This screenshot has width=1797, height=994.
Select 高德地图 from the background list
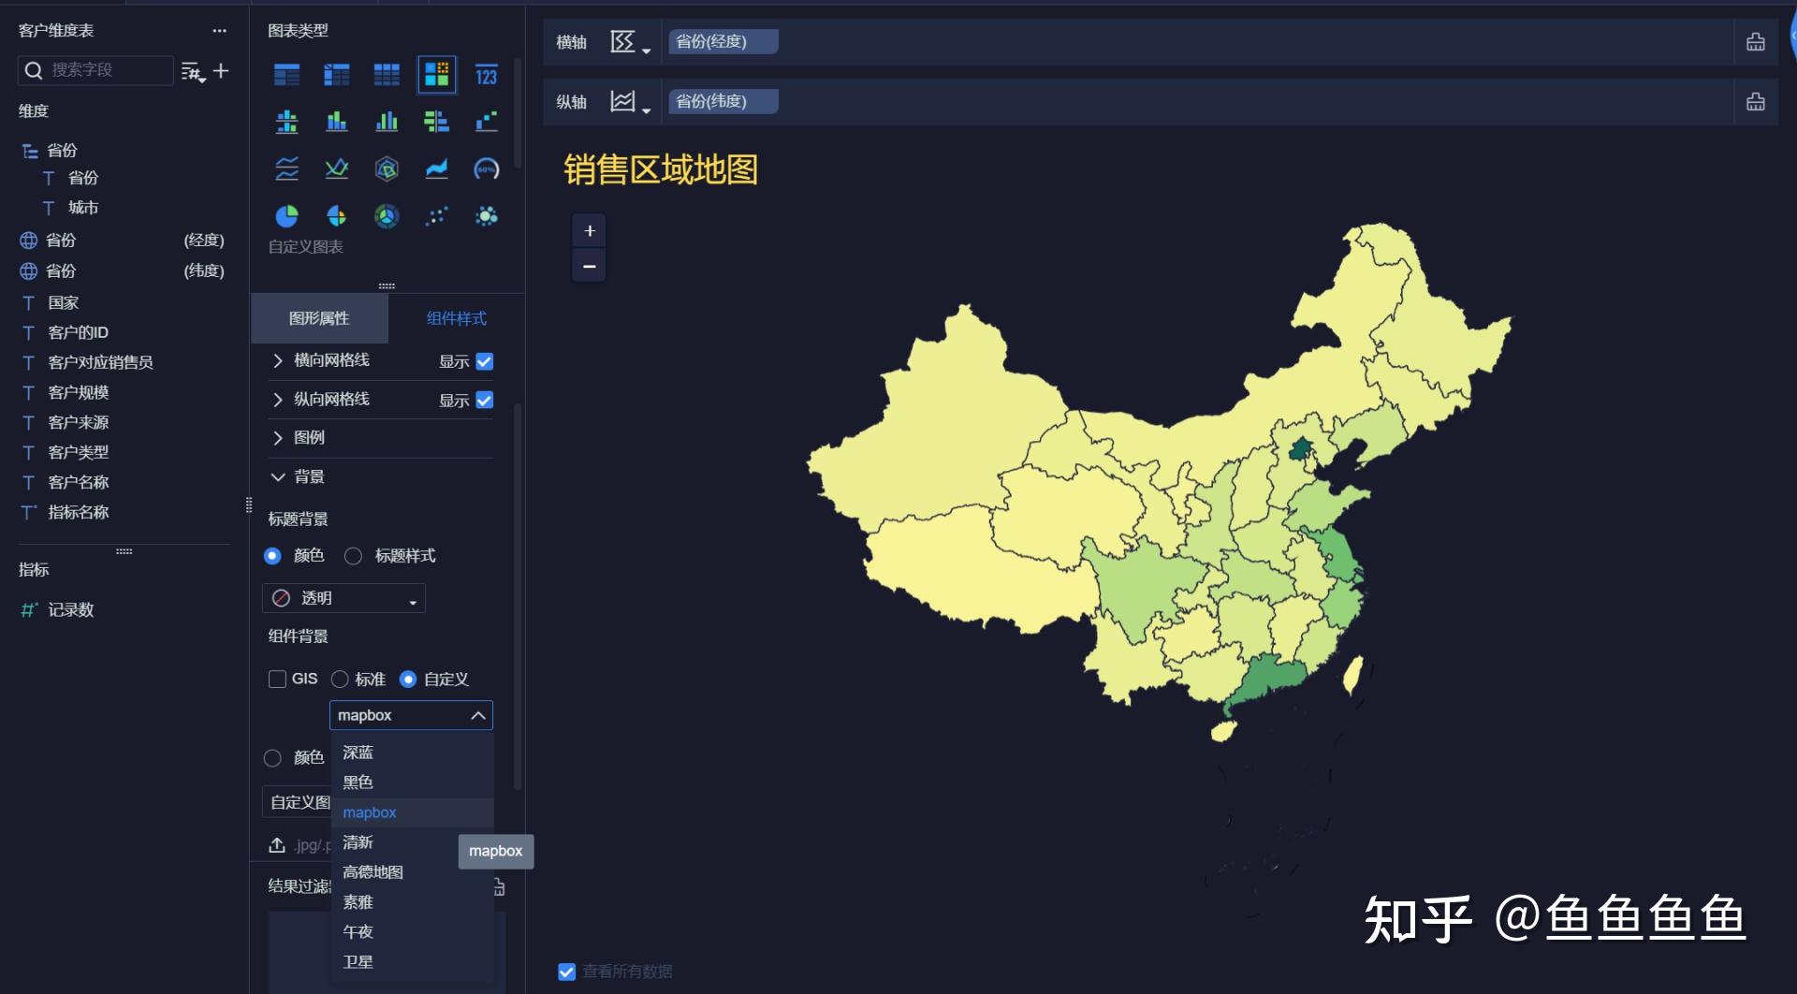tap(372, 871)
